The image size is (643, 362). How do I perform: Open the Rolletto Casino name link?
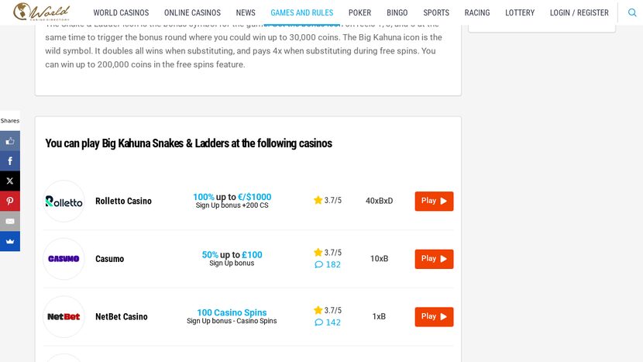pos(123,202)
